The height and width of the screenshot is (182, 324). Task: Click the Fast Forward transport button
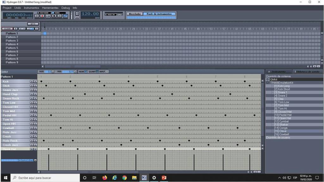tap(59, 16)
